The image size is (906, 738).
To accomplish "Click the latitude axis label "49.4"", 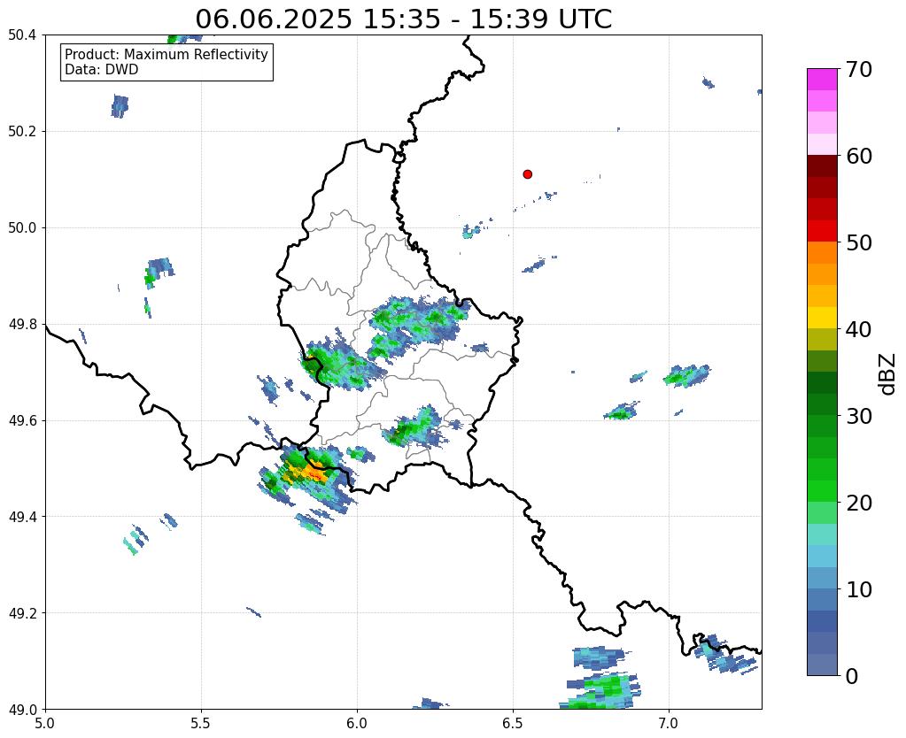I will (x=22, y=516).
